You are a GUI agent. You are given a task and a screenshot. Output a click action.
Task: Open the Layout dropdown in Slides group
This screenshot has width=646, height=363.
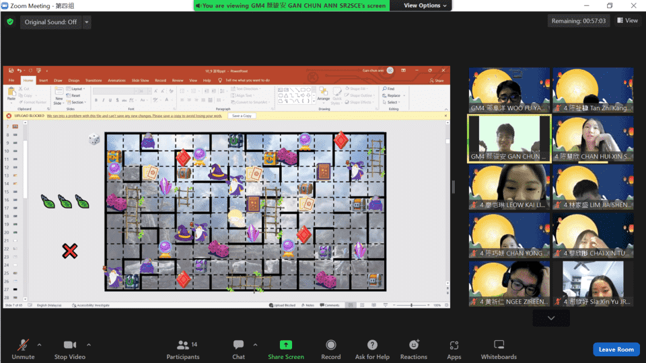76,89
